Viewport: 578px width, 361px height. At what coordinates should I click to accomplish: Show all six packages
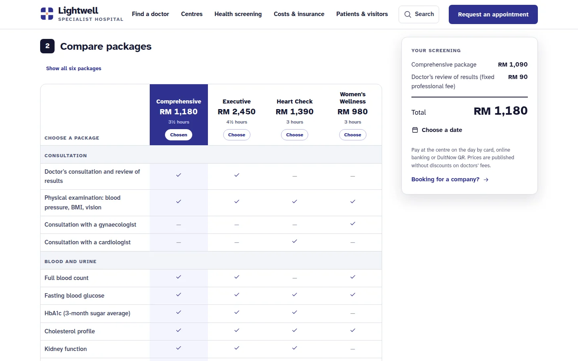73,69
